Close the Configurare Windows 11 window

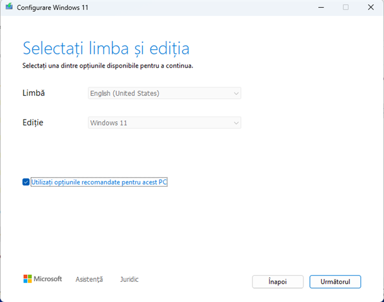point(371,7)
